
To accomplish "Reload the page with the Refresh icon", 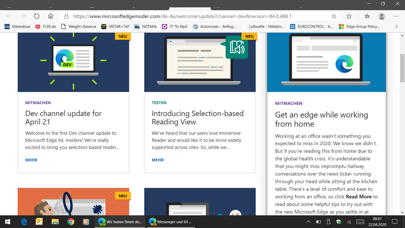I will pyautogui.click(x=36, y=16).
